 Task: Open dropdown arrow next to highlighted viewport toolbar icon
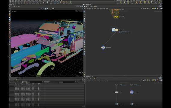pyautogui.click(x=47, y=9)
